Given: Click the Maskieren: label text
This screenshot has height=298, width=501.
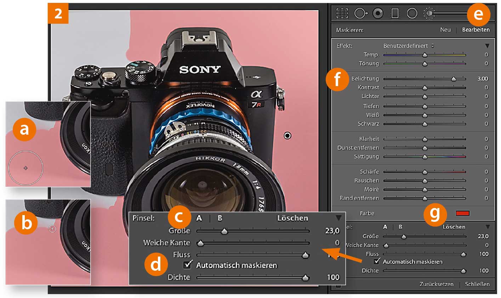Looking at the screenshot, I should point(350,30).
